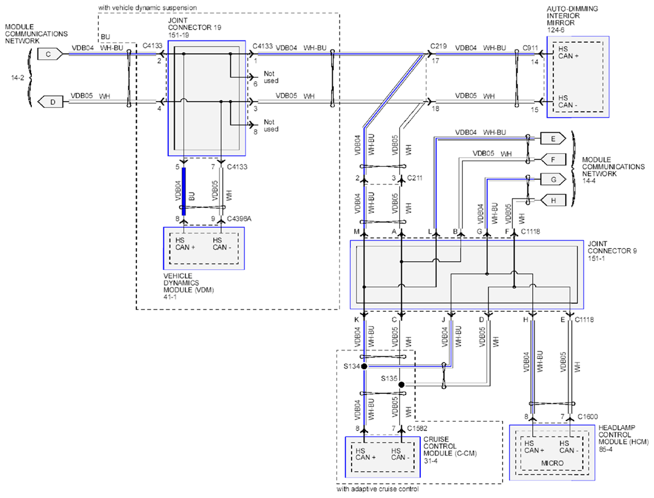
Task: Click the 'BU' wire color label on the VDM pin 5 wire
Action: tap(192, 196)
